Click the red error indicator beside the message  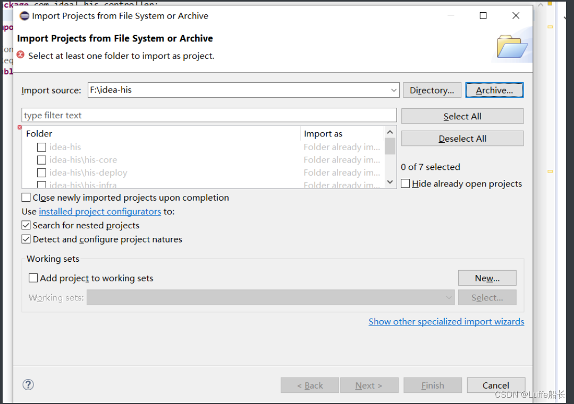19,55
